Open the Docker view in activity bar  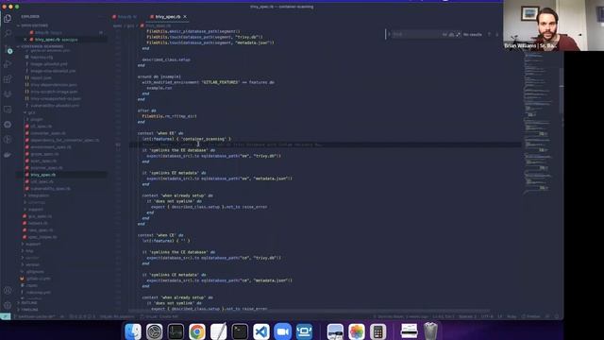click(x=8, y=155)
